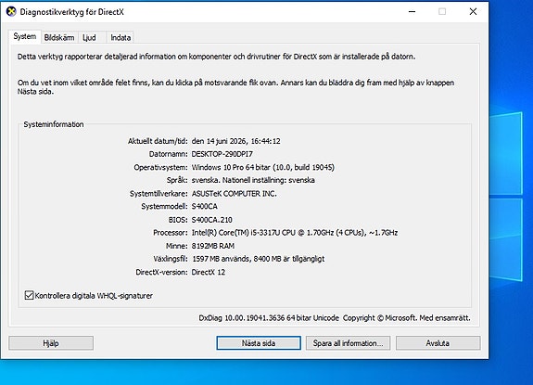
Task: Click the ASUSTeK COMPUTER INC. value
Action: 234,194
